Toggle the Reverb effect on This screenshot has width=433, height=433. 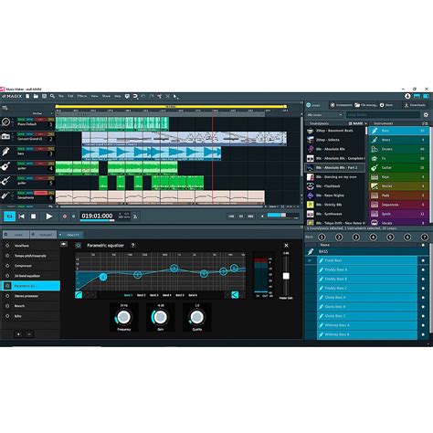coord(7,306)
